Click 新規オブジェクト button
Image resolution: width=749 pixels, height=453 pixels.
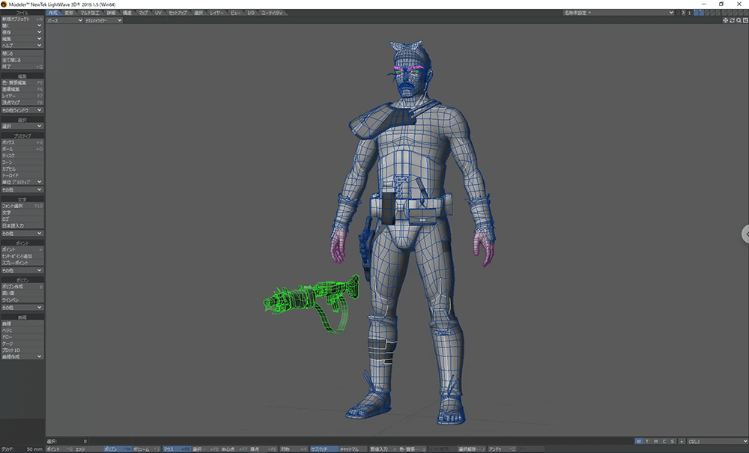(22, 19)
